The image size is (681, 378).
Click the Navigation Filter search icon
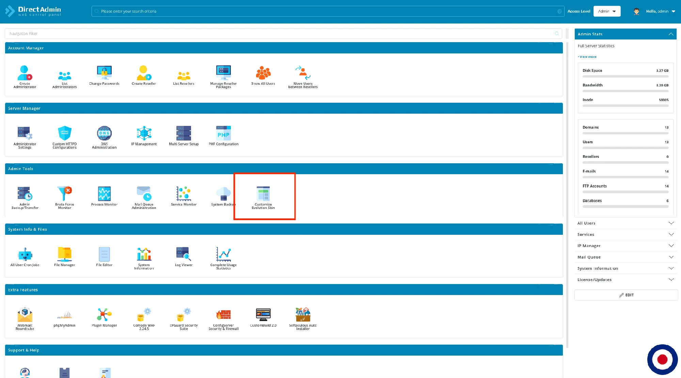click(x=557, y=34)
